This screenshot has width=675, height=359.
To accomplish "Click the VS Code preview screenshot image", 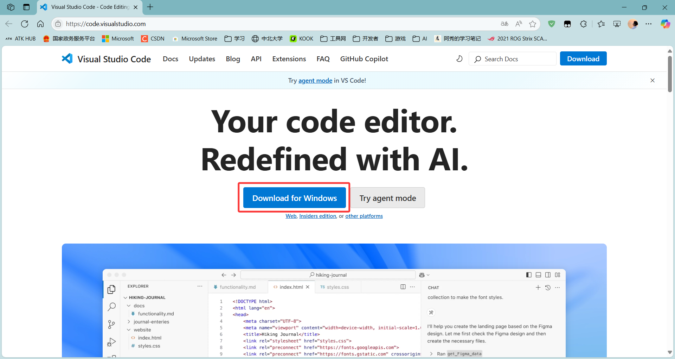I will pyautogui.click(x=334, y=300).
